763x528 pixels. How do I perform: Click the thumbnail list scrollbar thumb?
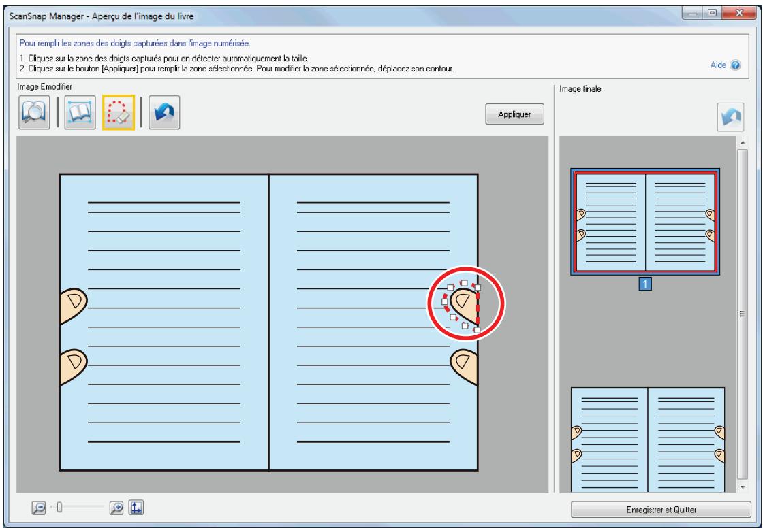(x=743, y=314)
